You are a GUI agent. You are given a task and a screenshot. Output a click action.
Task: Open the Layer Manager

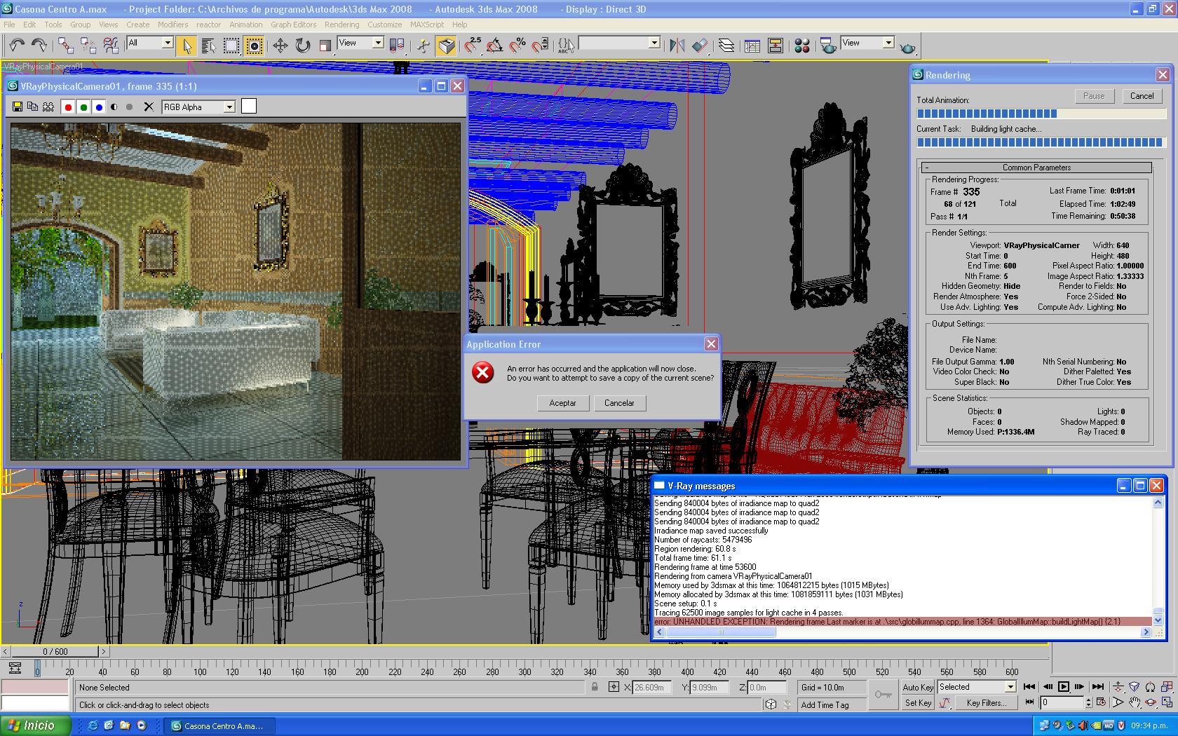point(726,46)
